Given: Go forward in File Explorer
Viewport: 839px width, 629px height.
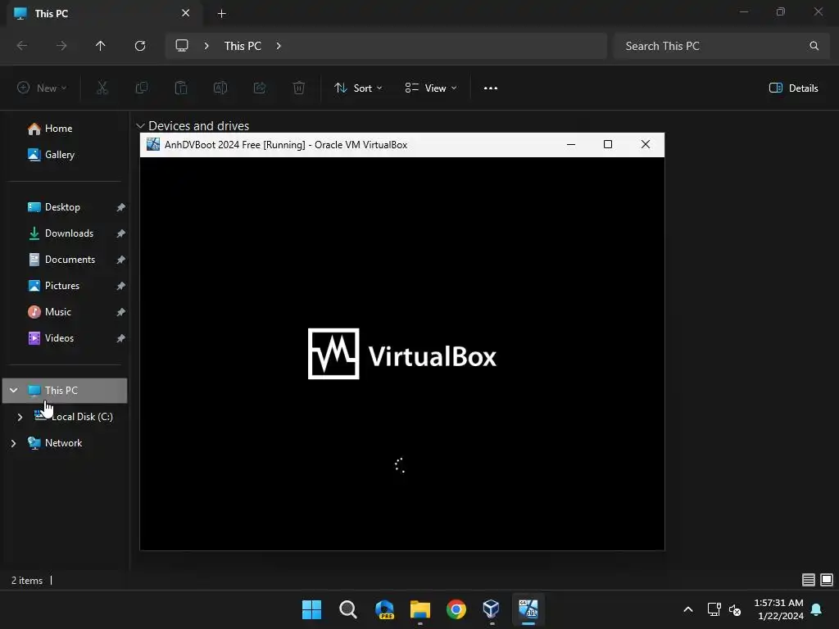Looking at the screenshot, I should (x=61, y=46).
